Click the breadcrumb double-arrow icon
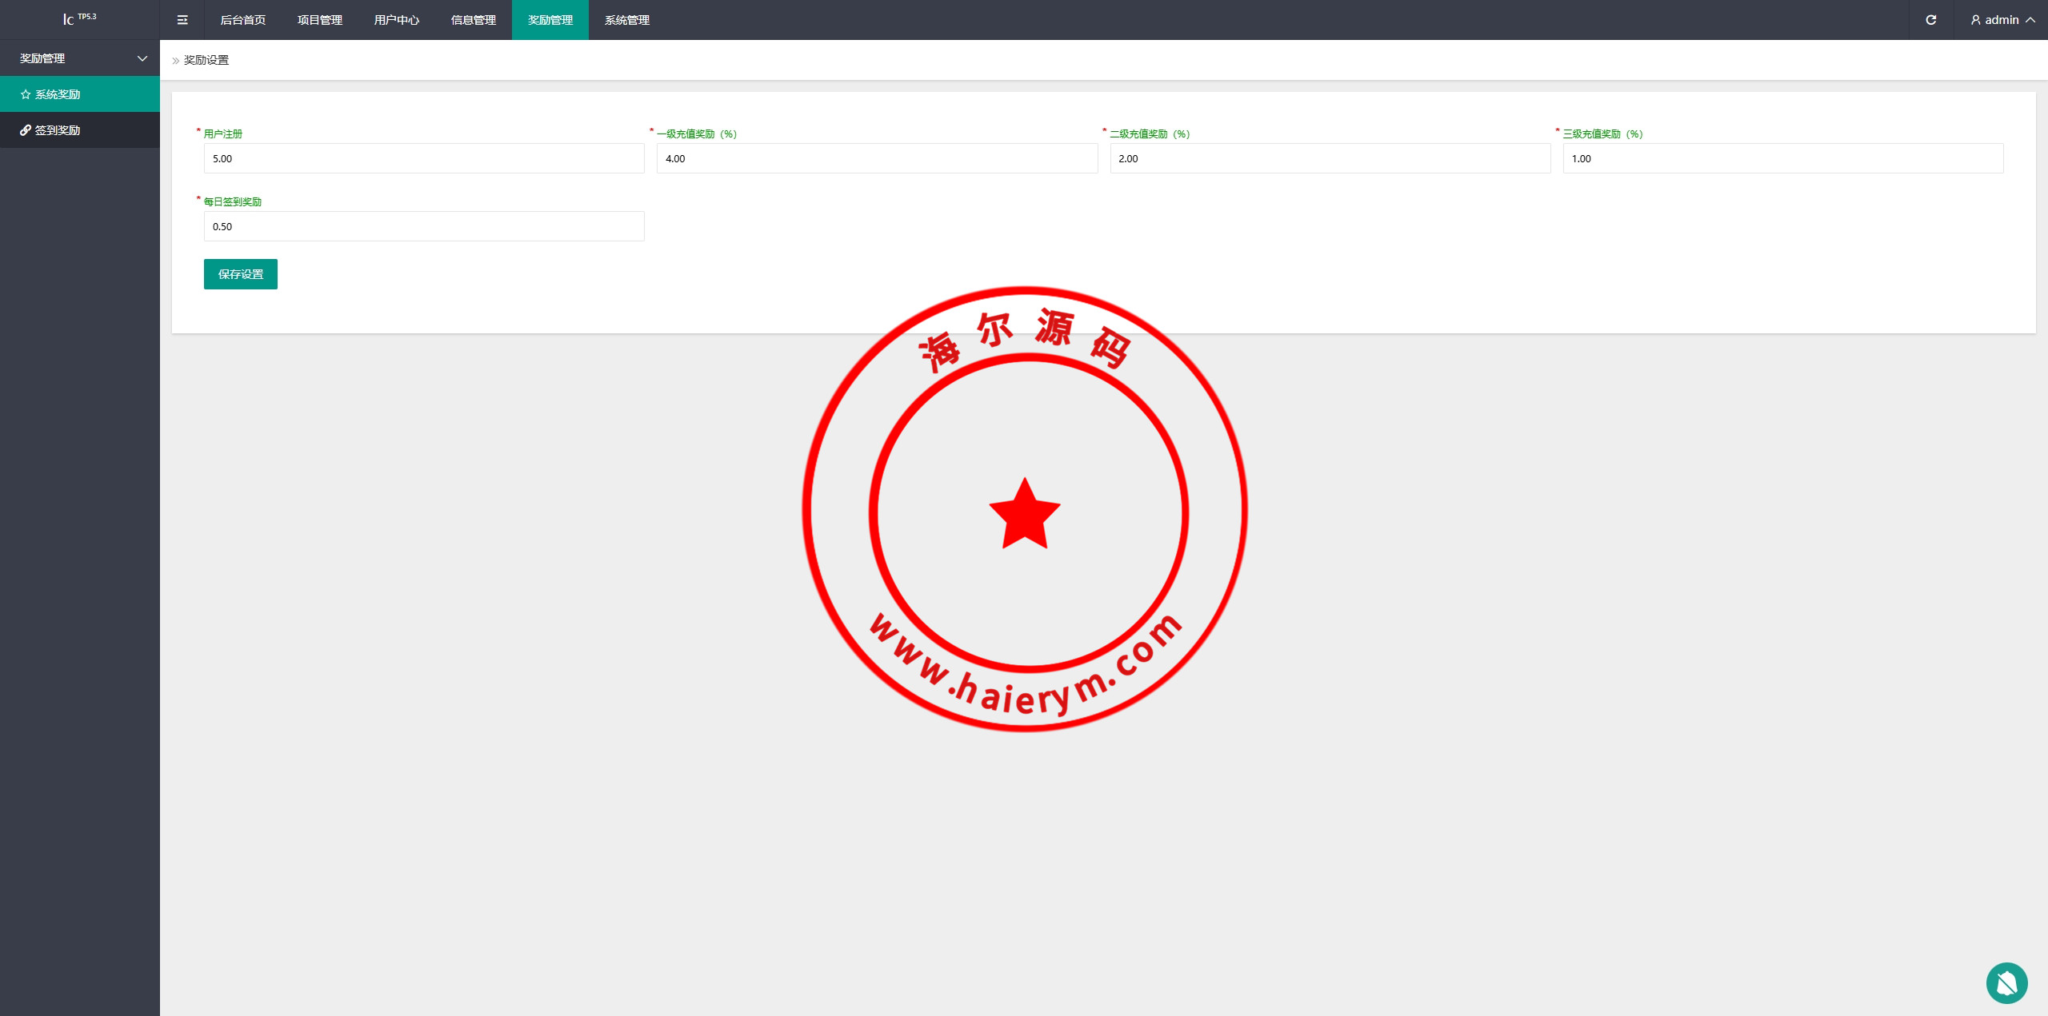The width and height of the screenshot is (2048, 1016). [x=176, y=61]
